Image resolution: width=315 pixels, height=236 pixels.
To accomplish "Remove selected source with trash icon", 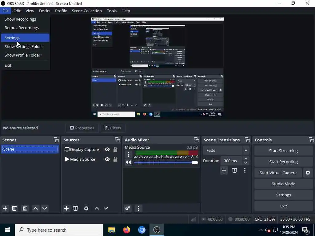I will [x=76, y=208].
